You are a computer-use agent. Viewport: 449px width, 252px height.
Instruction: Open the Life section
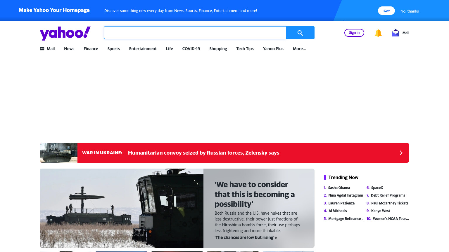coord(170,49)
